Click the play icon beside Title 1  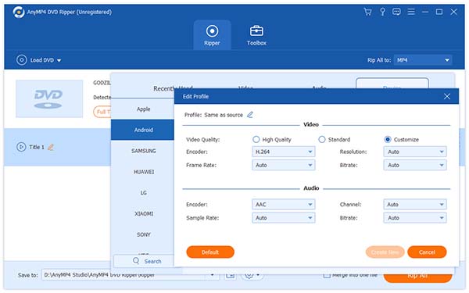(x=21, y=147)
